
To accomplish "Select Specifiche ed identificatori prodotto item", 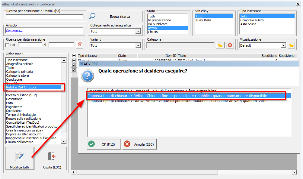I will 32,126.
